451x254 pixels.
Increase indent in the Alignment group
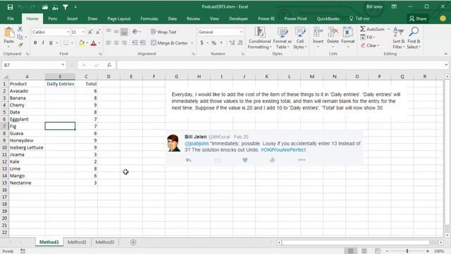(142, 43)
